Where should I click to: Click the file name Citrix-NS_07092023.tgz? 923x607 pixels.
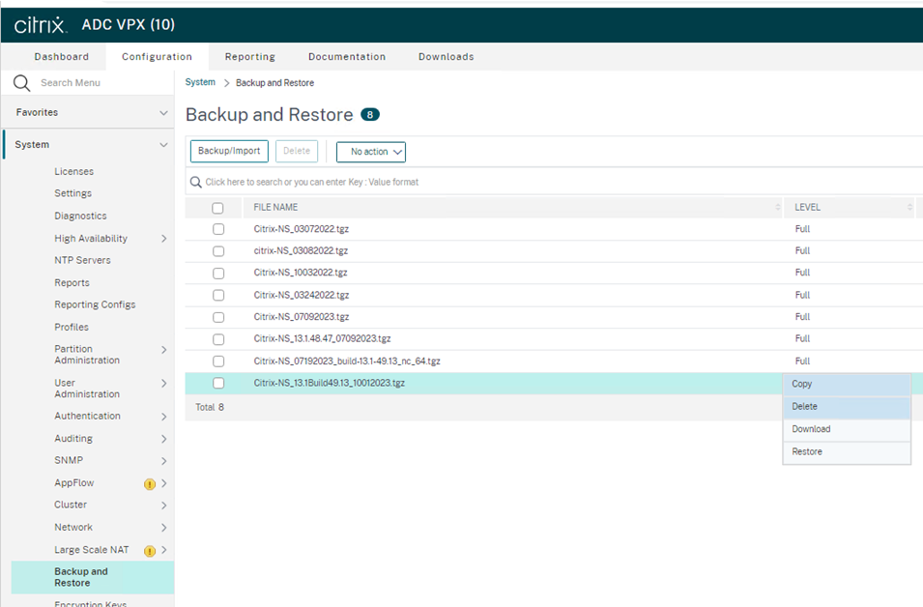tap(302, 317)
